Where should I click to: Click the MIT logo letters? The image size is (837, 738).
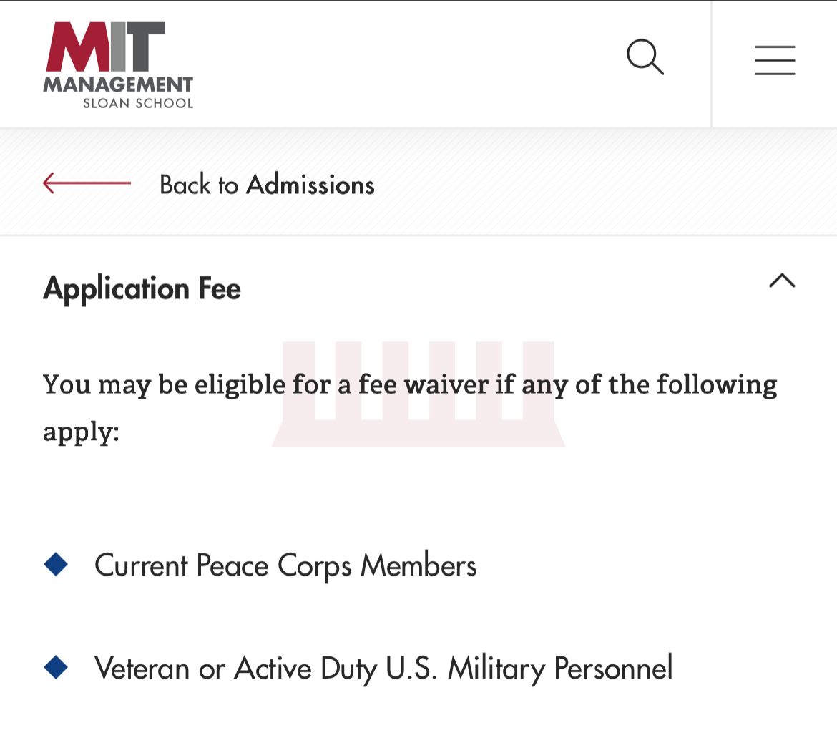point(106,47)
